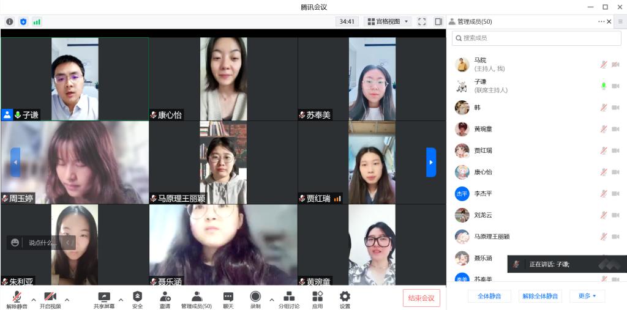Click the 邀请 invite icon

[165, 299]
